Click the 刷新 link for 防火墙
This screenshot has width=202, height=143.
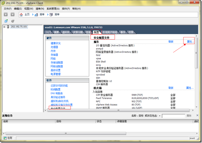coord(171,88)
